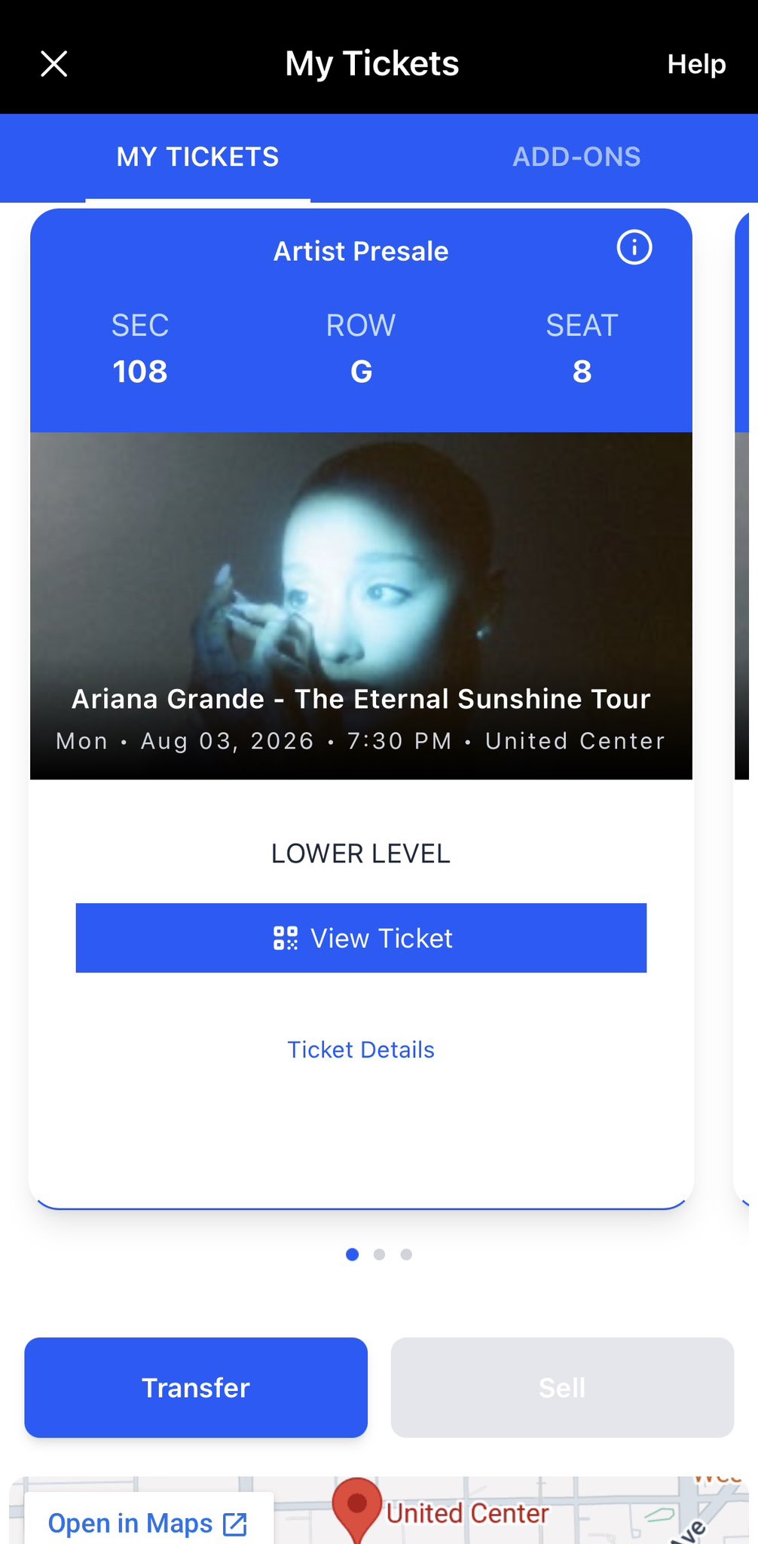Tap the greyed-out Sell button
This screenshot has width=758, height=1544.
coord(562,1387)
